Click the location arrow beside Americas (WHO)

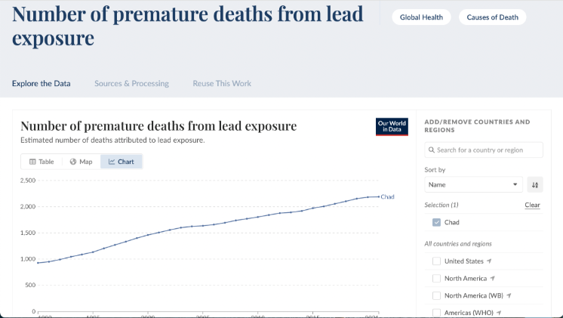point(499,313)
